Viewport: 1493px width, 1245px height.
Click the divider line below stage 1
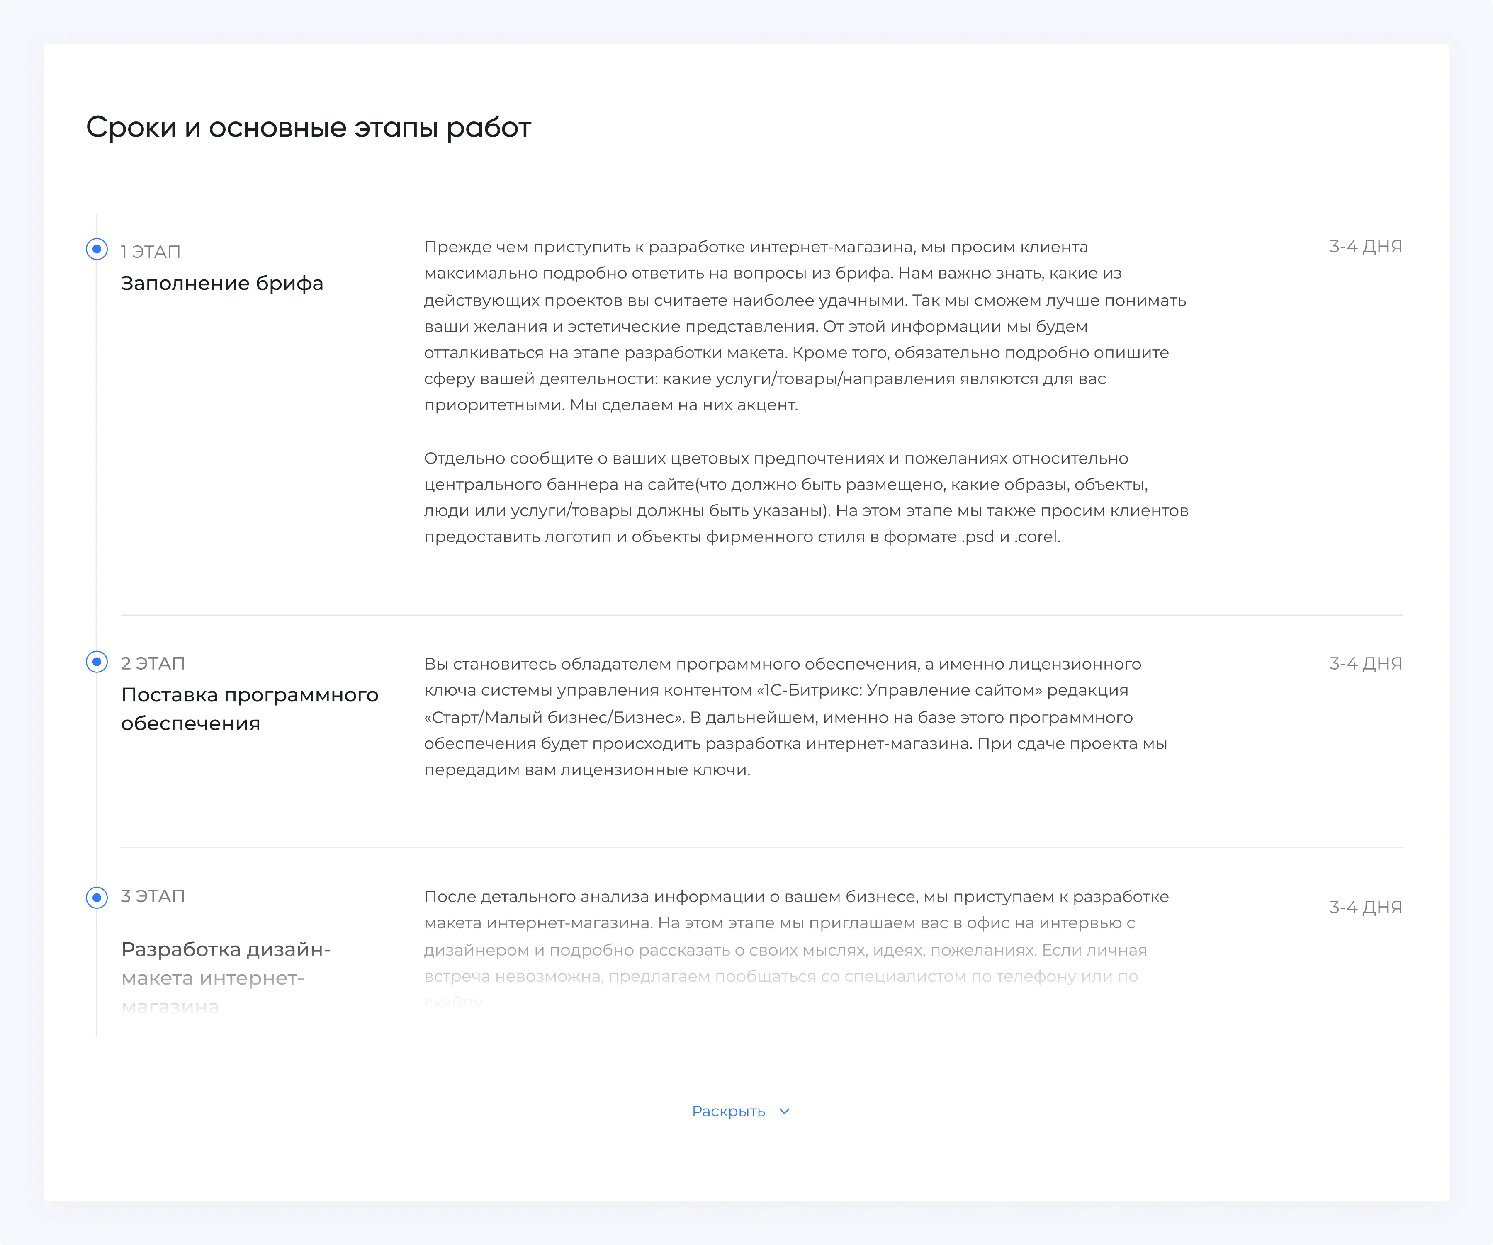761,615
